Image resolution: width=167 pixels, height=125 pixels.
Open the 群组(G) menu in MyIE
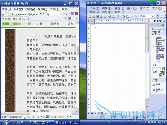(x=42, y=9)
